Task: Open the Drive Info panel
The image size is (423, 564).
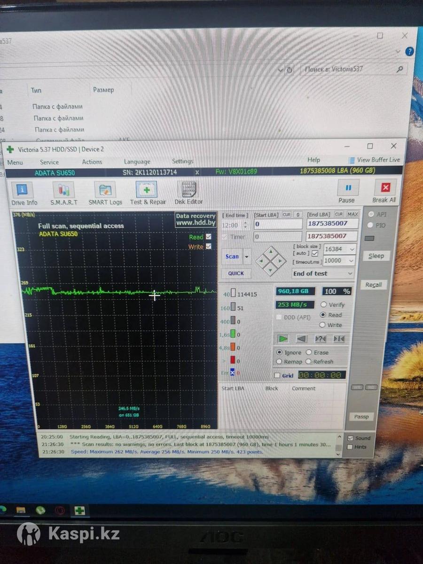Action: (x=23, y=194)
